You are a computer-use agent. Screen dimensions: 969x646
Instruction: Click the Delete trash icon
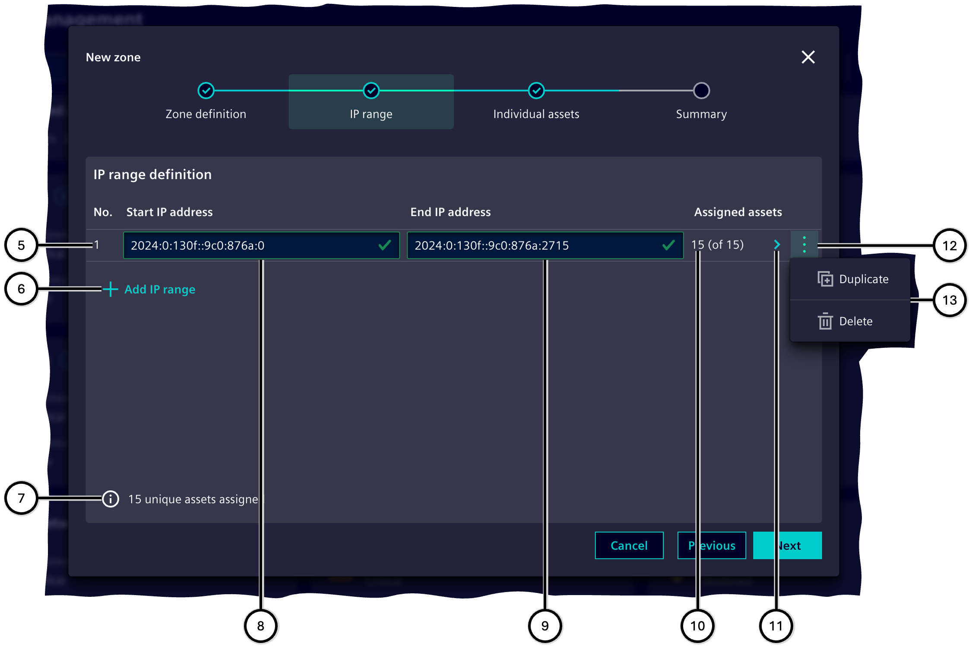click(x=825, y=321)
